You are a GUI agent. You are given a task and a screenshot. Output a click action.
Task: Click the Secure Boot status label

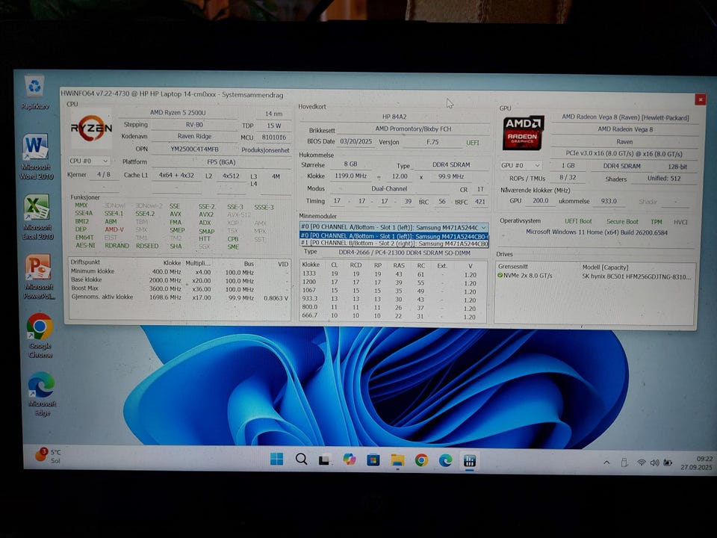(622, 221)
